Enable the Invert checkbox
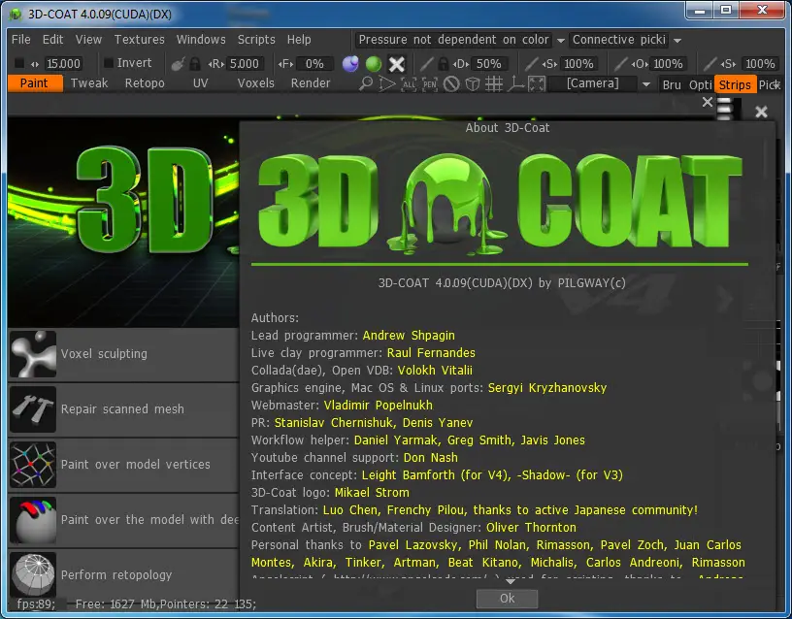Image resolution: width=792 pixels, height=619 pixels. 108,63
